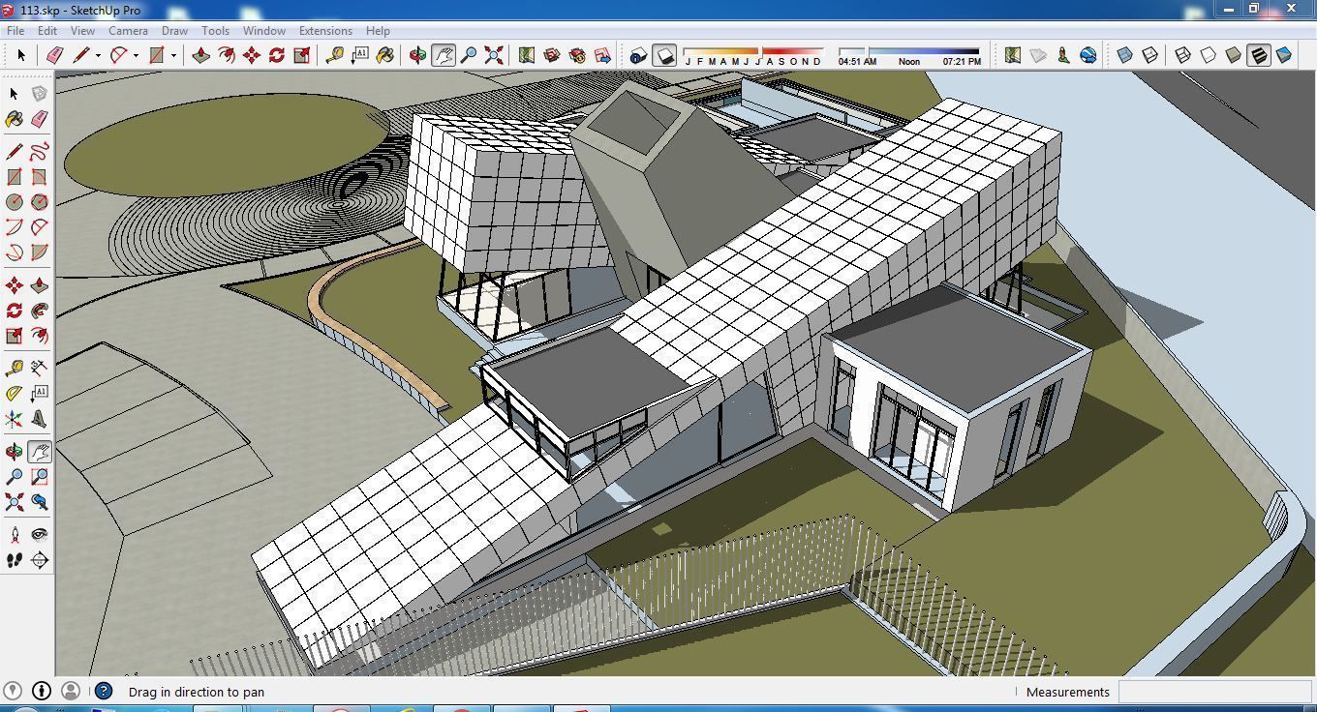This screenshot has width=1317, height=712.
Task: Choose the 3D Text tool
Action: coord(40,419)
